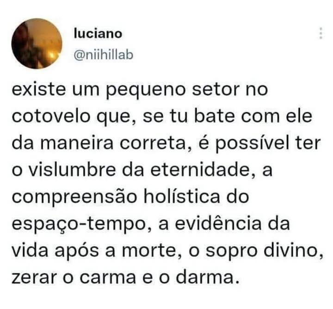Click the word "vislumbre" in the tweet

pos(73,170)
